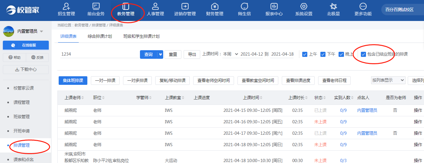Click 0/3 attendance link in 大运动 row

click(343, 160)
